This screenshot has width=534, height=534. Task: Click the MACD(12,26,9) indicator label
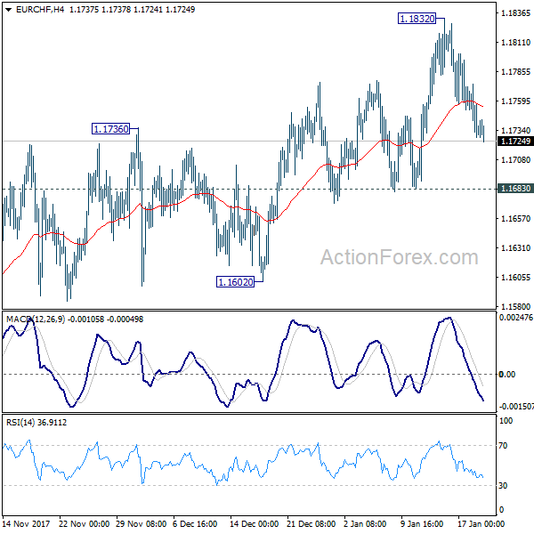pyautogui.click(x=36, y=320)
